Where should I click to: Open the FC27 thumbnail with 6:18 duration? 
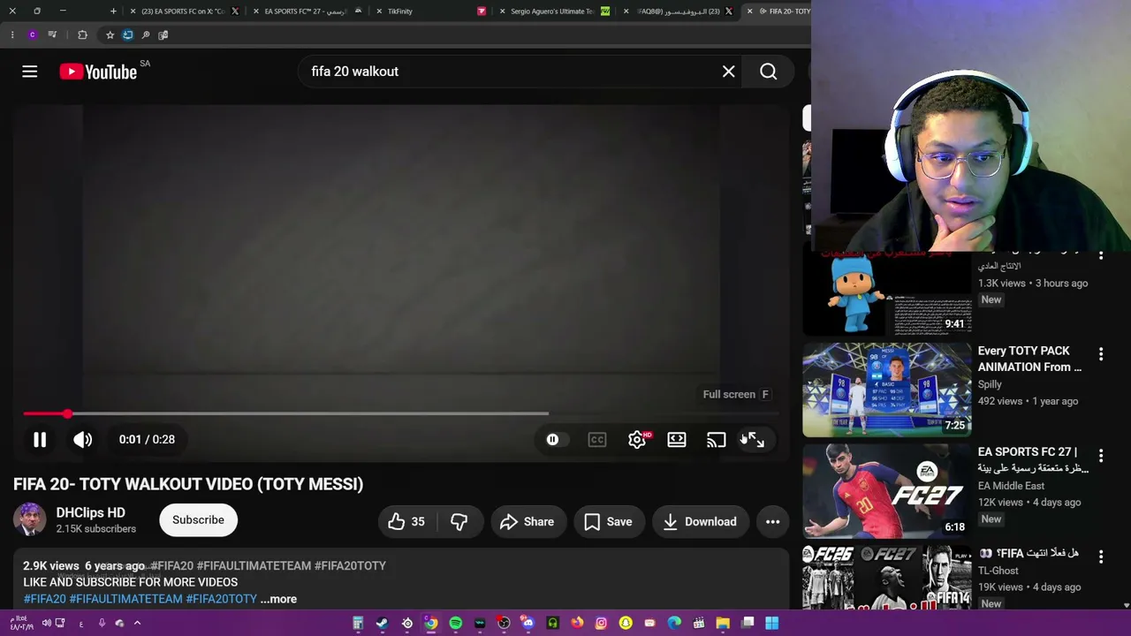886,491
